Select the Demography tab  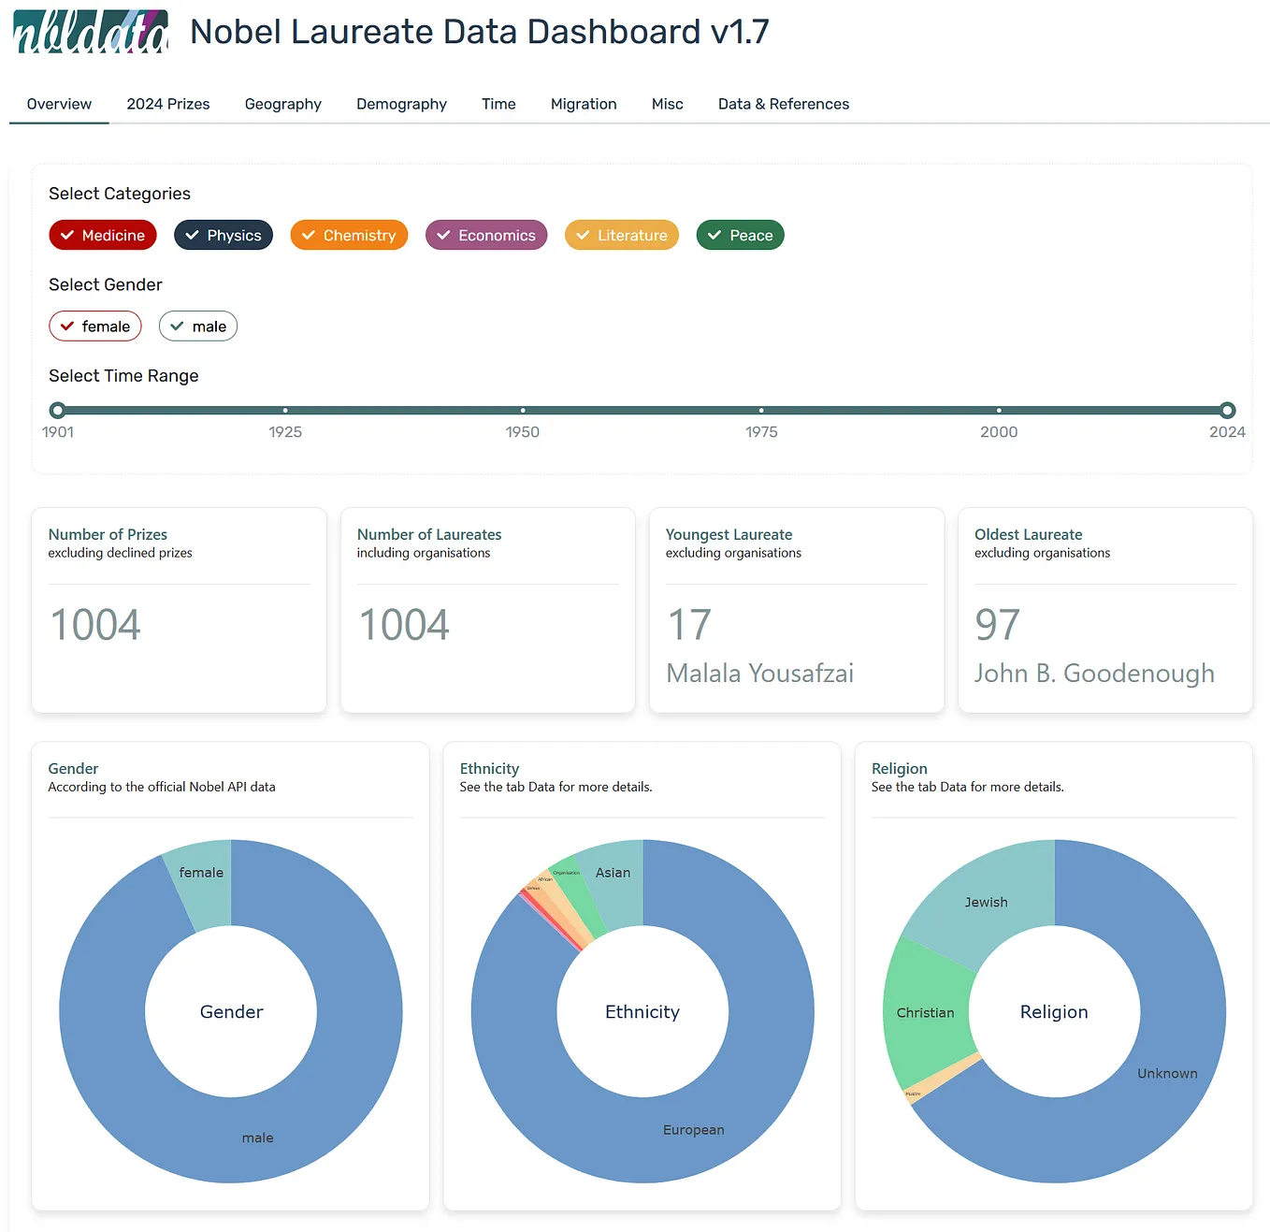point(401,104)
